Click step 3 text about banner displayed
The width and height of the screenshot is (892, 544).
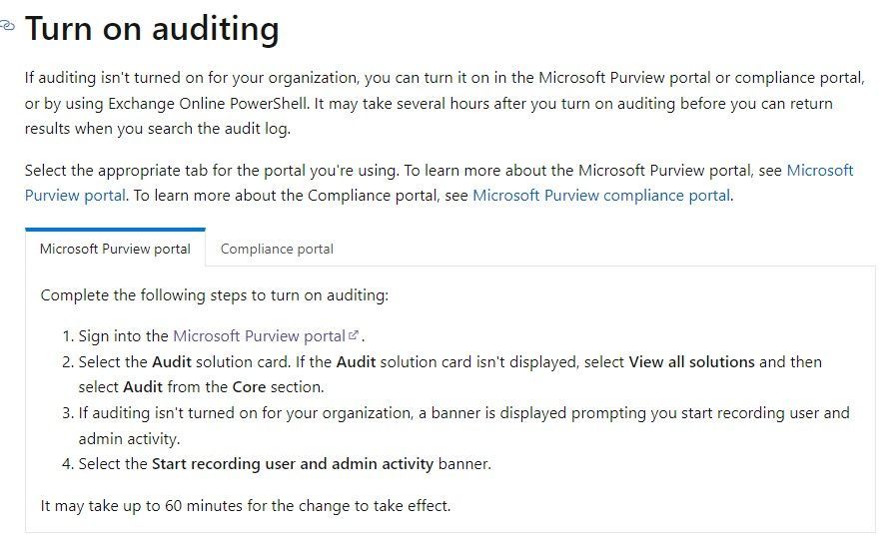(x=459, y=412)
